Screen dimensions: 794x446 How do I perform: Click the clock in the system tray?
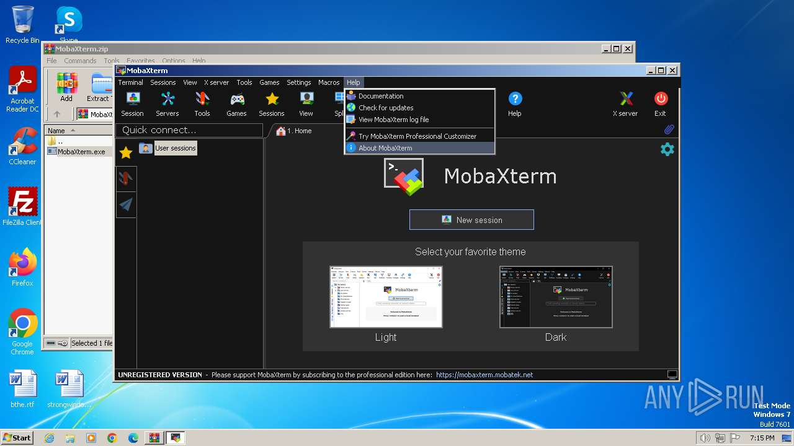pos(762,438)
